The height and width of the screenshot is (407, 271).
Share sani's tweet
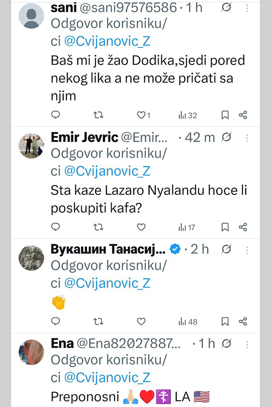(x=243, y=115)
